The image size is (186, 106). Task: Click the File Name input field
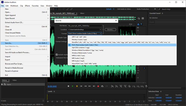[x=85, y=26]
